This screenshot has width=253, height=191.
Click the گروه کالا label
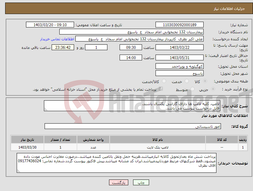click(x=240, y=126)
